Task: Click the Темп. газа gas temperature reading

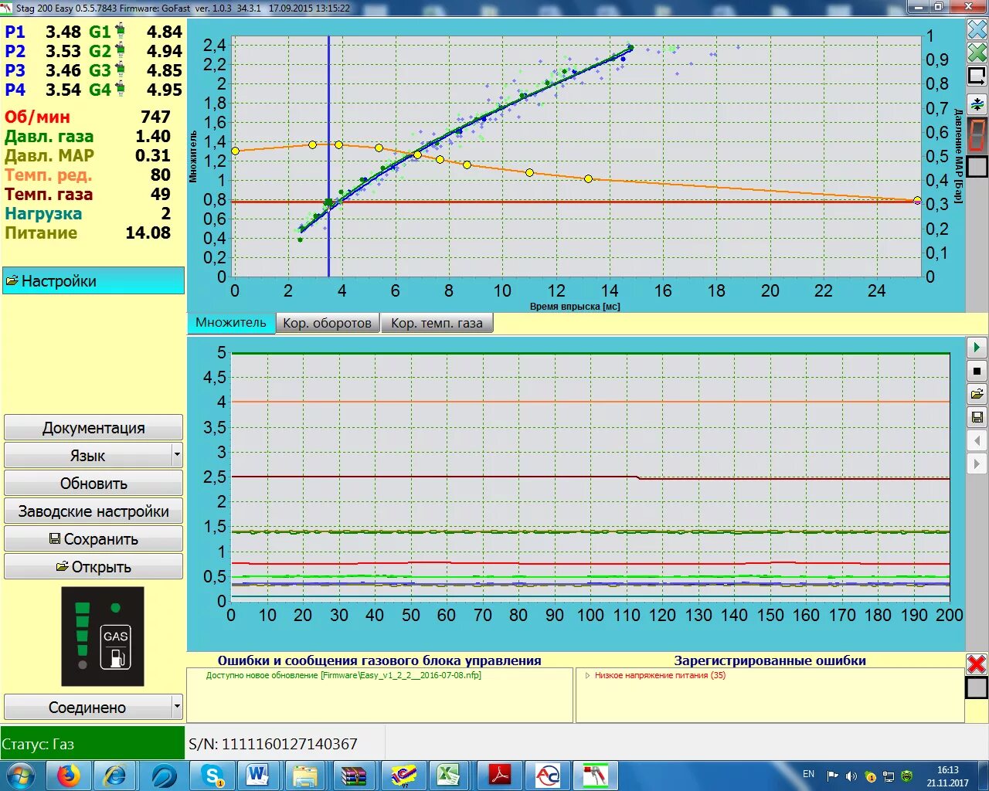Action: point(87,194)
